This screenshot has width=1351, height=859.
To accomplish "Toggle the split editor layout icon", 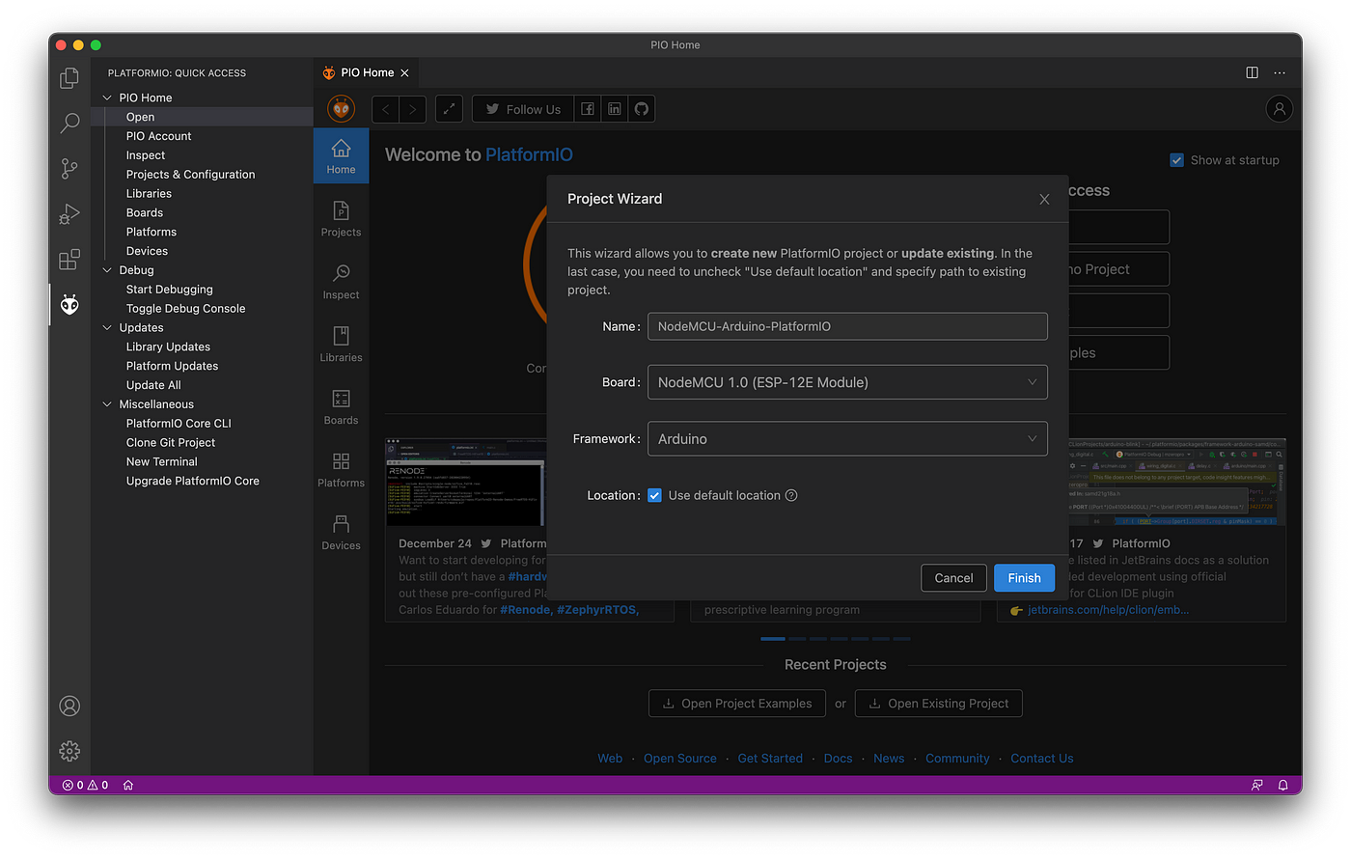I will pyautogui.click(x=1252, y=72).
